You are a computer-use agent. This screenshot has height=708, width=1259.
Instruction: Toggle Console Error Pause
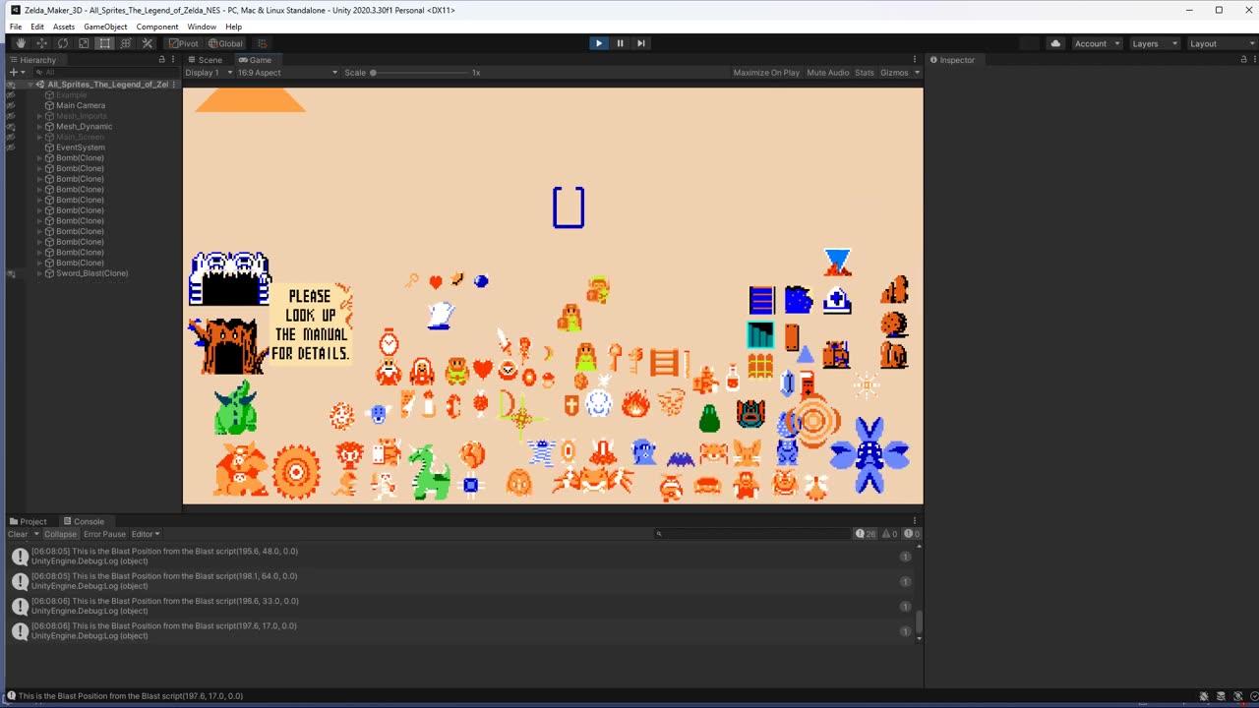(104, 534)
